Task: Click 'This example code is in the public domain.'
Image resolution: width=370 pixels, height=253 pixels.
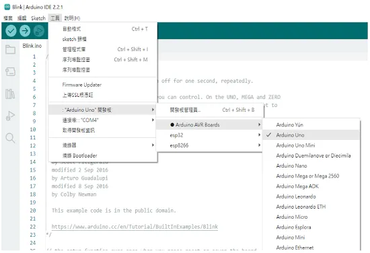Action: pyautogui.click(x=114, y=211)
